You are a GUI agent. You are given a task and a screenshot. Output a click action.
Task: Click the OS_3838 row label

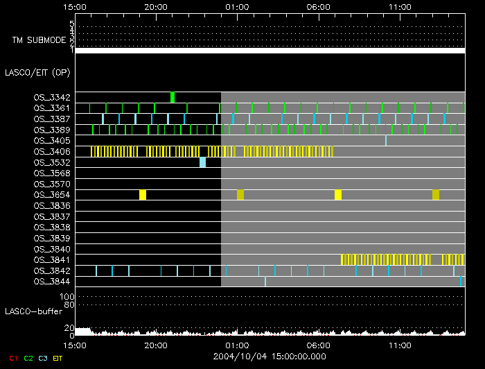point(51,227)
